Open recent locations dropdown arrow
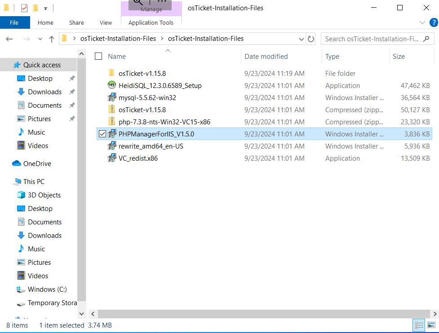439x333 pixels. pos(40,39)
